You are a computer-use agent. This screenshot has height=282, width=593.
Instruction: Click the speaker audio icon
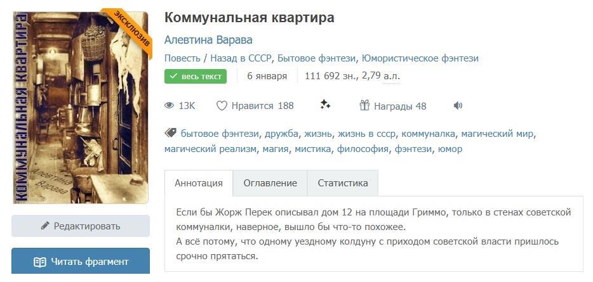(x=458, y=106)
